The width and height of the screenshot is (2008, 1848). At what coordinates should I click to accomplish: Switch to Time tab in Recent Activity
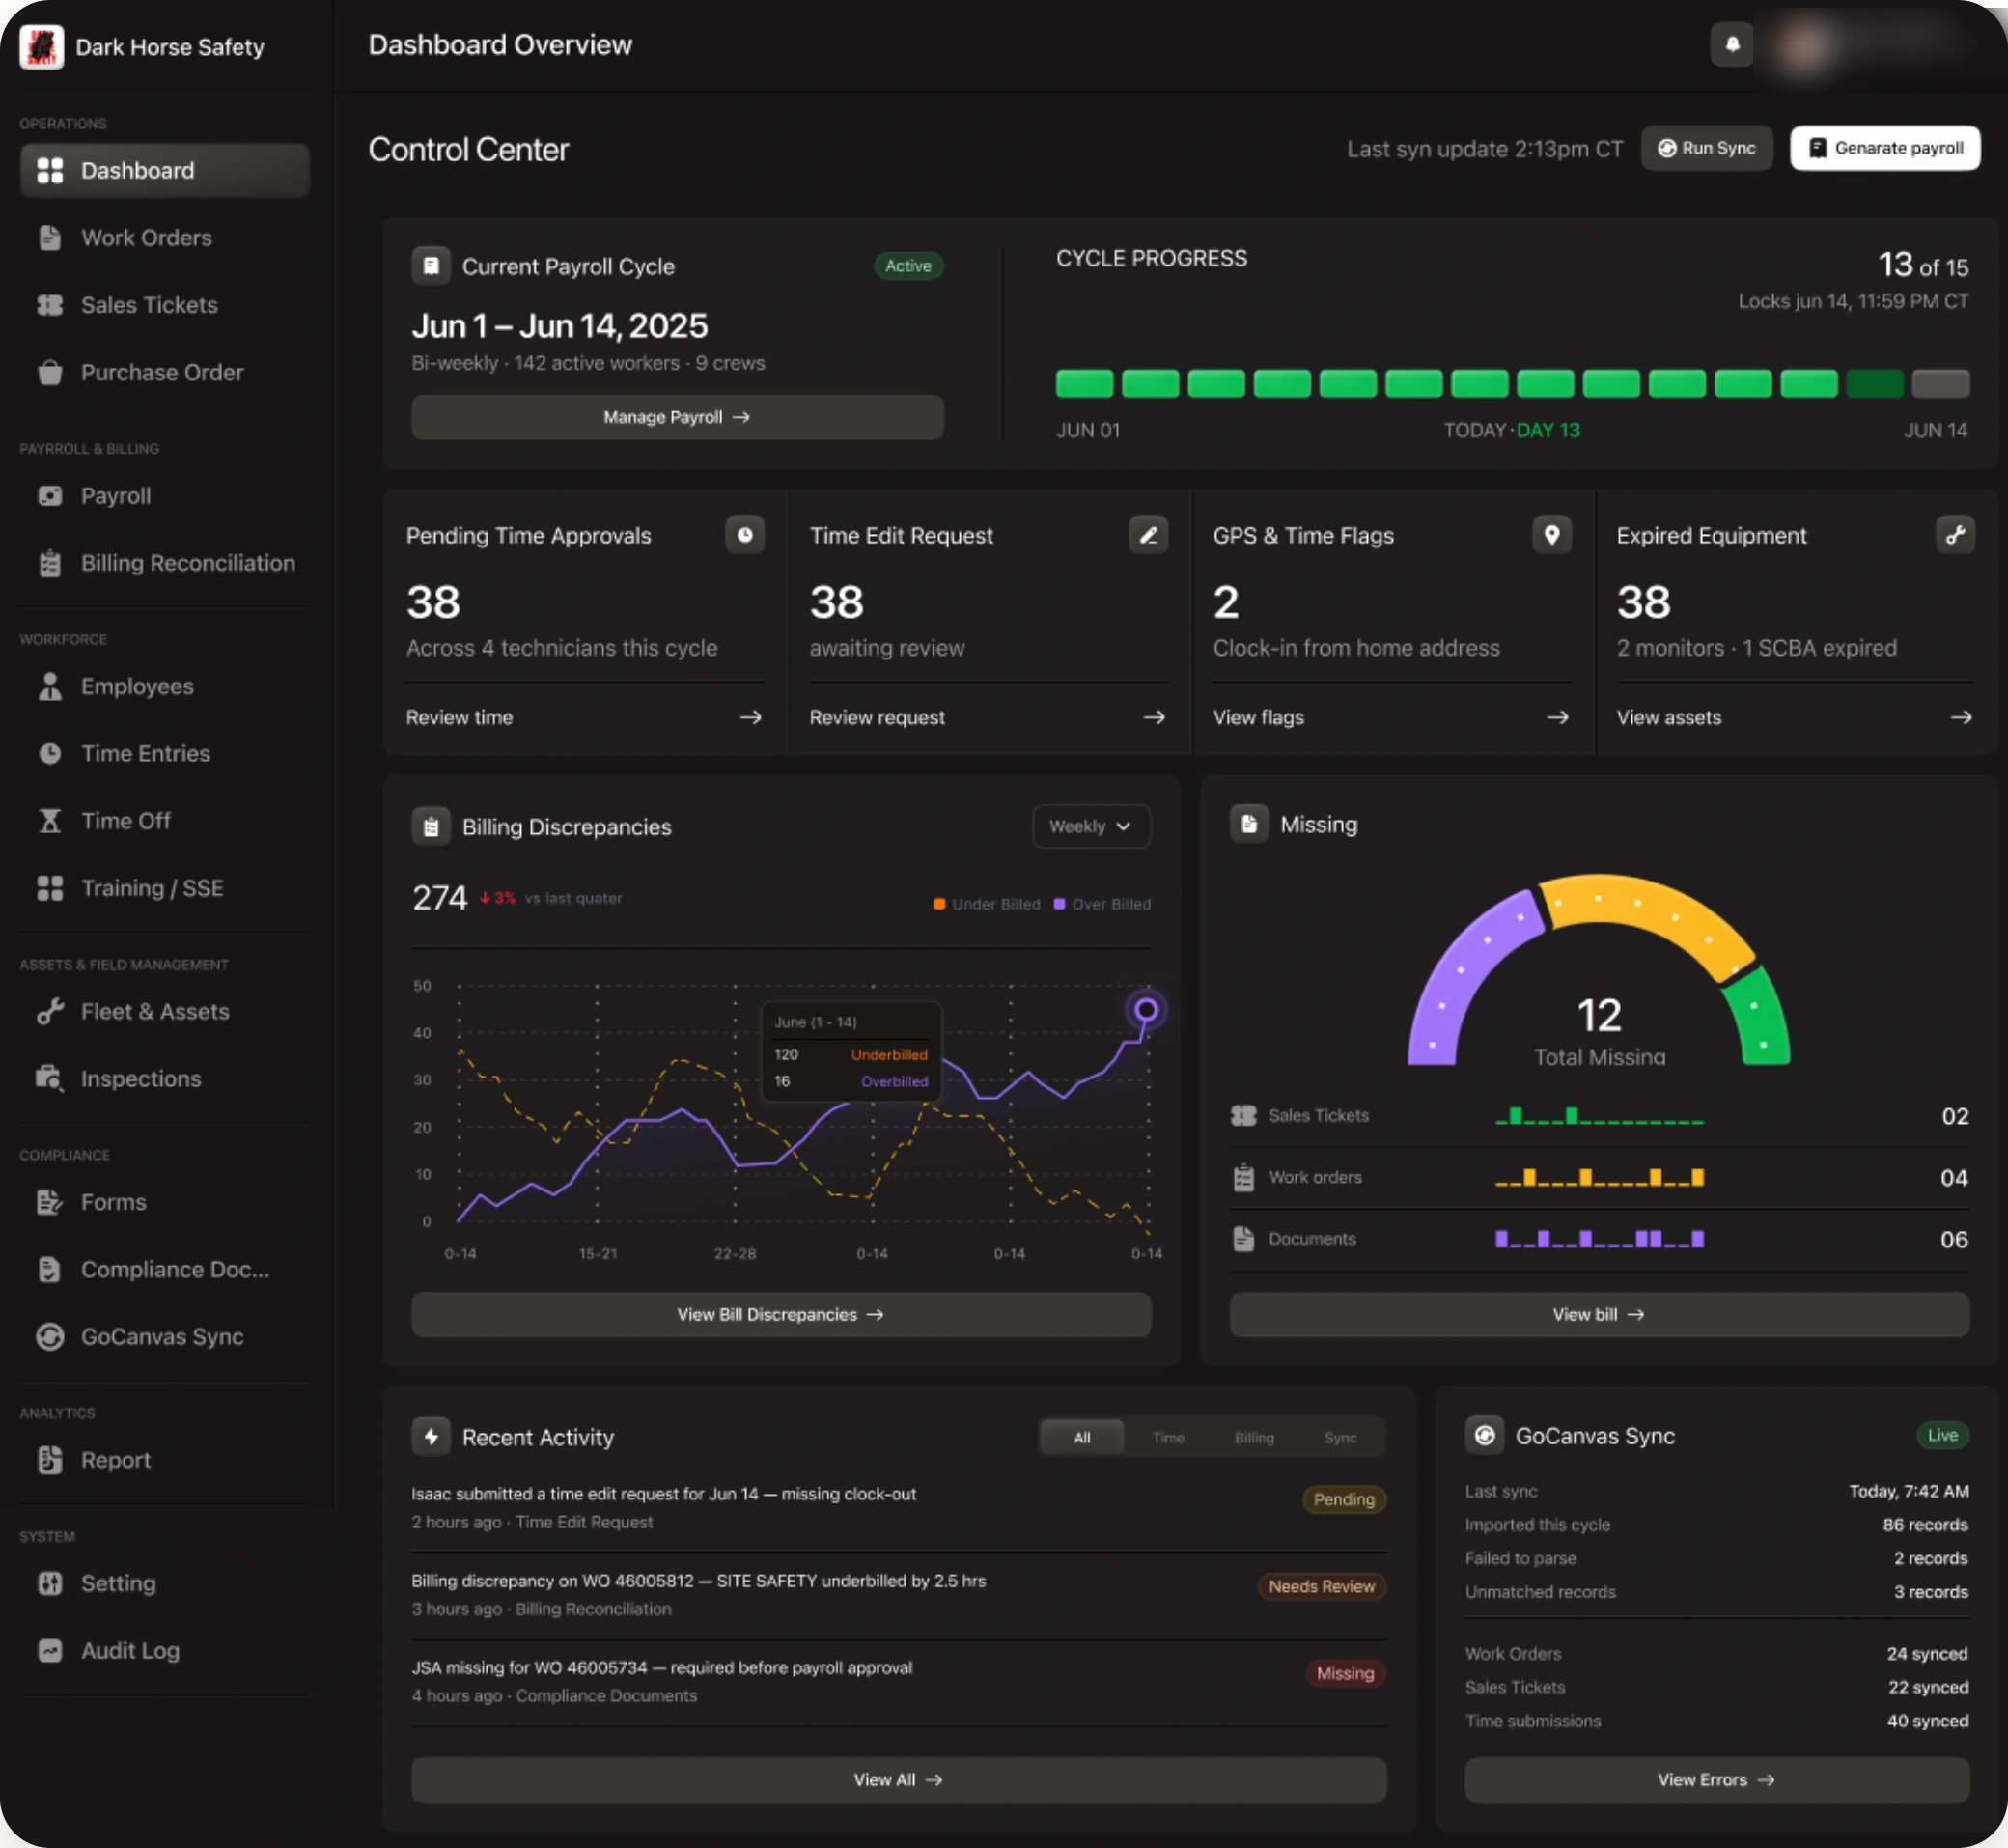pyautogui.click(x=1168, y=1437)
